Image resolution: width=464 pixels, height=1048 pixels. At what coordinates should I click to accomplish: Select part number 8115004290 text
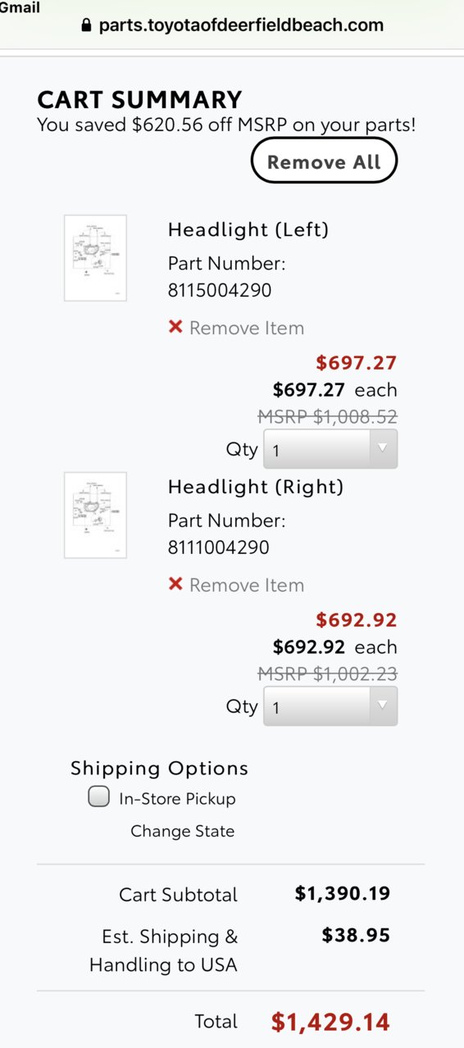tap(220, 290)
